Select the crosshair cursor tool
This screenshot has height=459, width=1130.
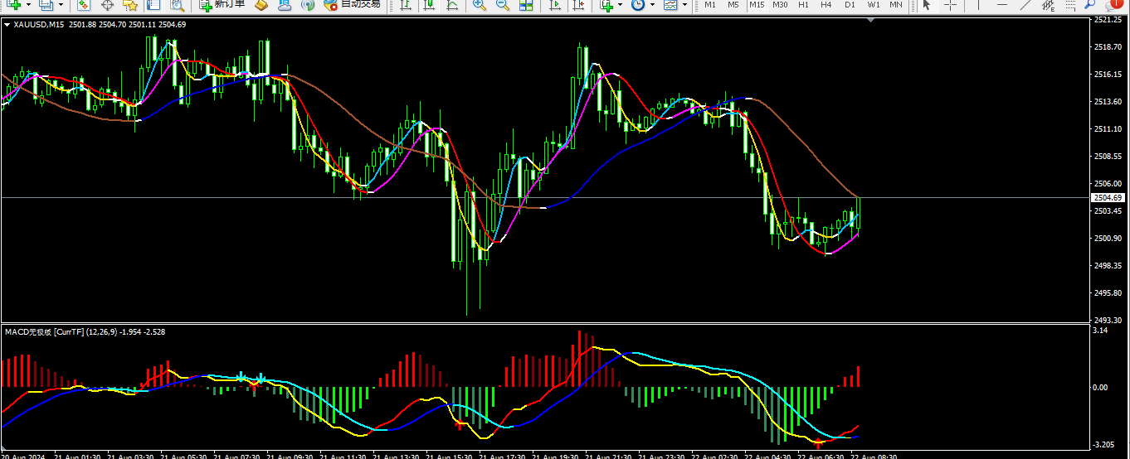pos(950,5)
